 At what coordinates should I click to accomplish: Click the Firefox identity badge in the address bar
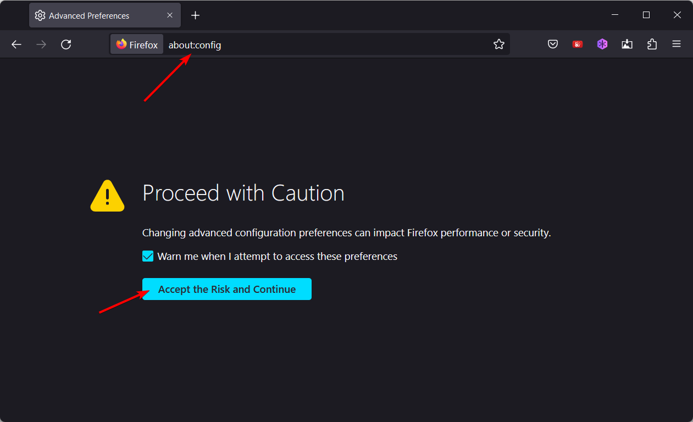click(137, 45)
